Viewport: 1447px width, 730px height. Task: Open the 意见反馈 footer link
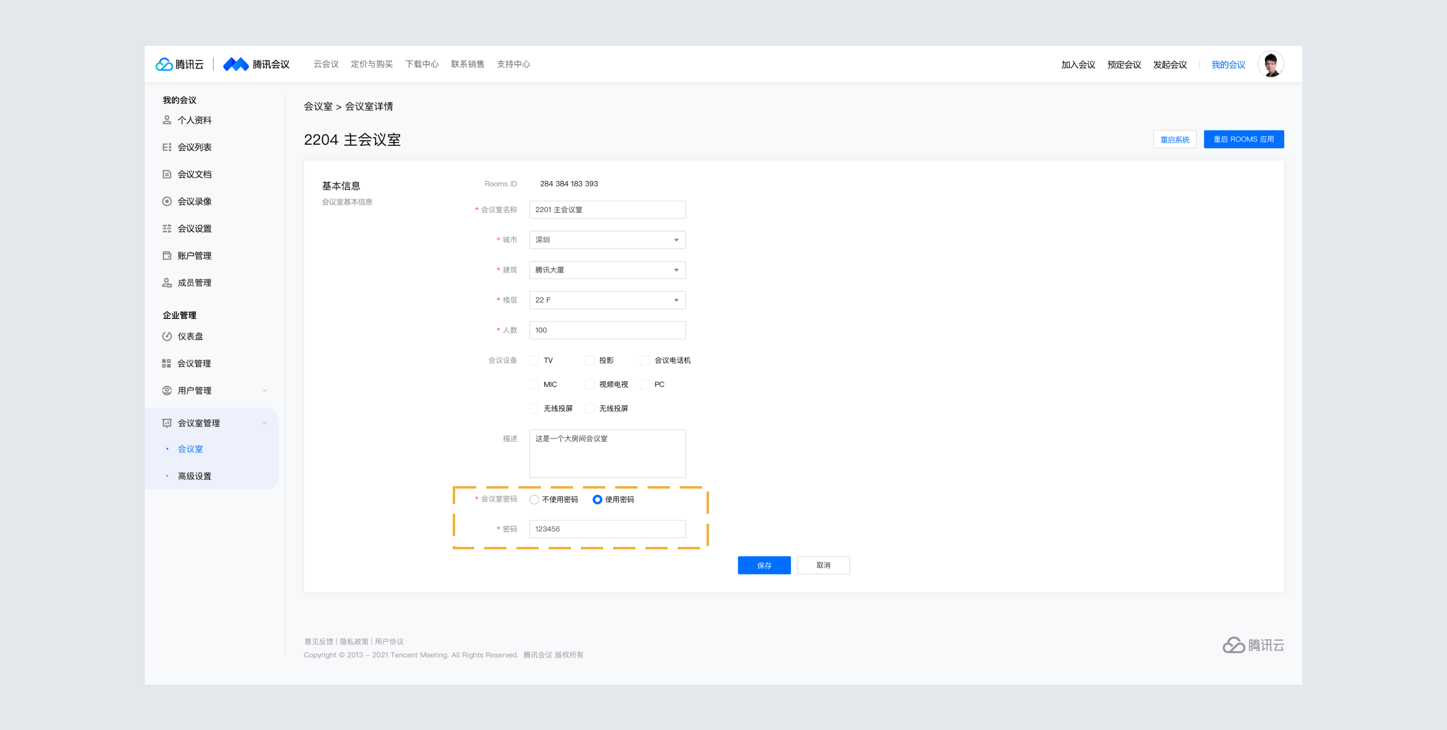click(x=318, y=641)
